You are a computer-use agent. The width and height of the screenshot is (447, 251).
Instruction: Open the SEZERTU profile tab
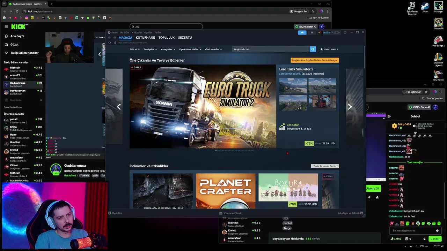coord(185,38)
